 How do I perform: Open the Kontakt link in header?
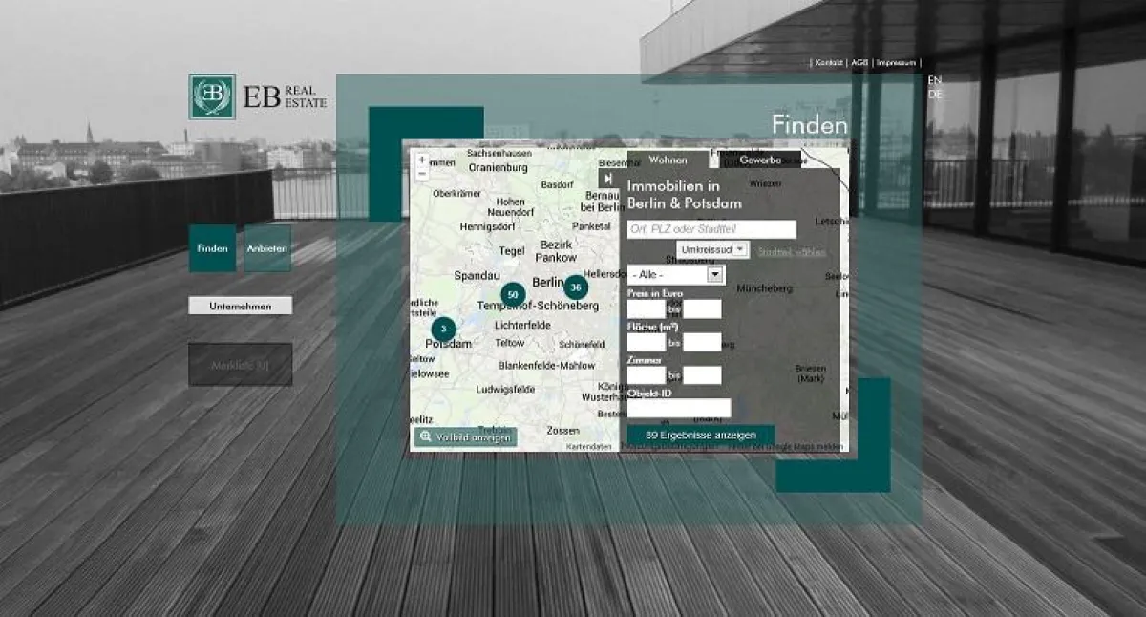828,62
